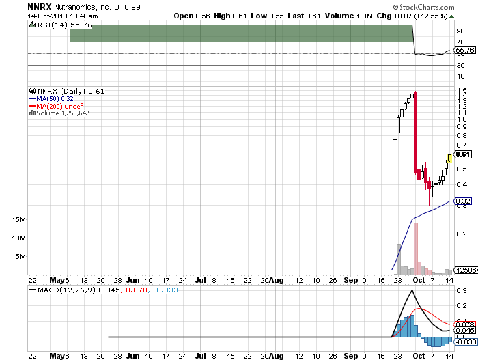Click the tall gray volume bar near Sep 23
This screenshot has width=478, height=362.
tap(398, 260)
